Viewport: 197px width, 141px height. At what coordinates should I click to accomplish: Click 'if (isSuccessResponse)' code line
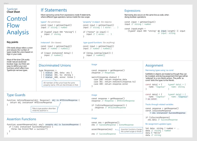158,118
